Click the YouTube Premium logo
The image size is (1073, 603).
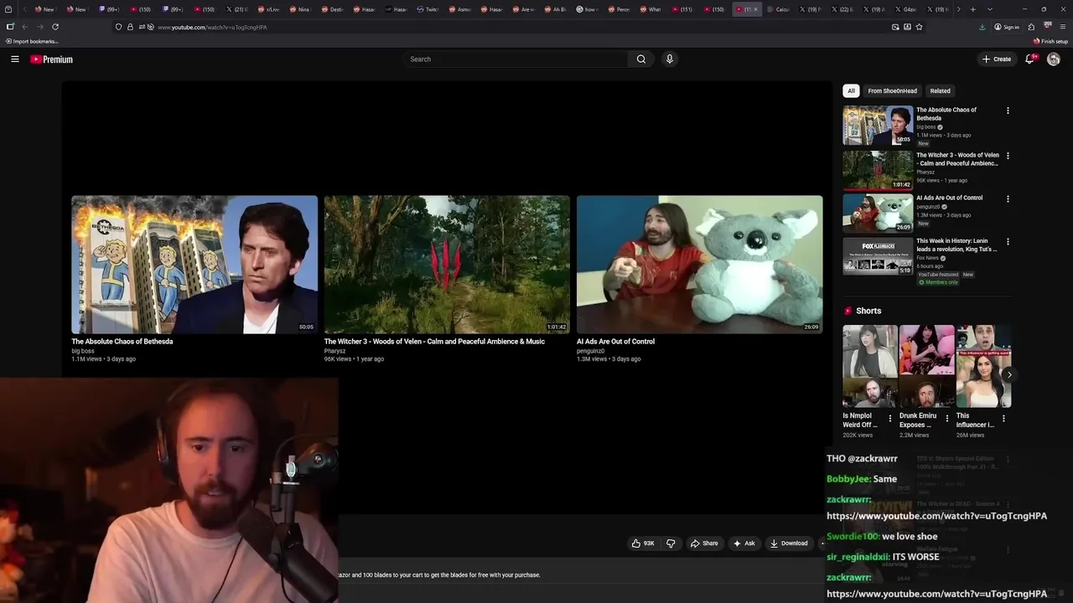pyautogui.click(x=52, y=59)
